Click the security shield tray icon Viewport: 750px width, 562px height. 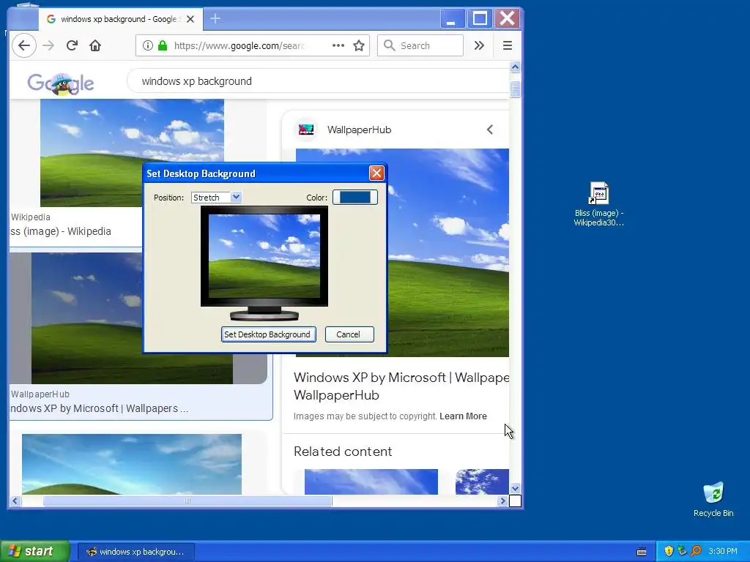click(669, 551)
